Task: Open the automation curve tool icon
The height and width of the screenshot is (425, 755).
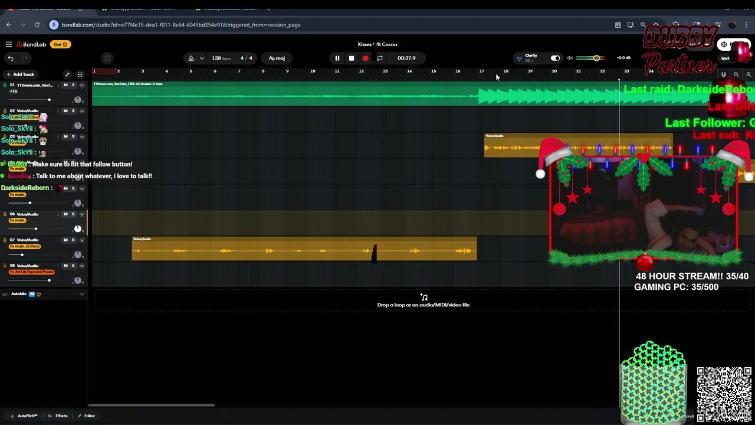Action: tap(67, 74)
